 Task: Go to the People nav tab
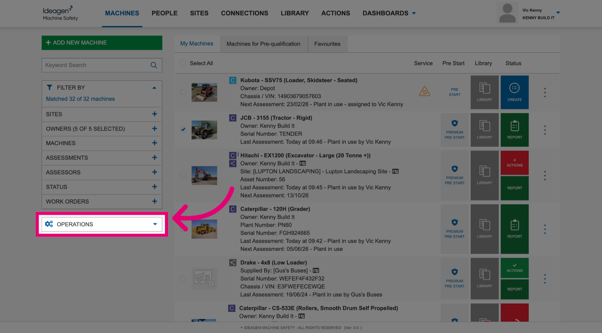click(165, 13)
